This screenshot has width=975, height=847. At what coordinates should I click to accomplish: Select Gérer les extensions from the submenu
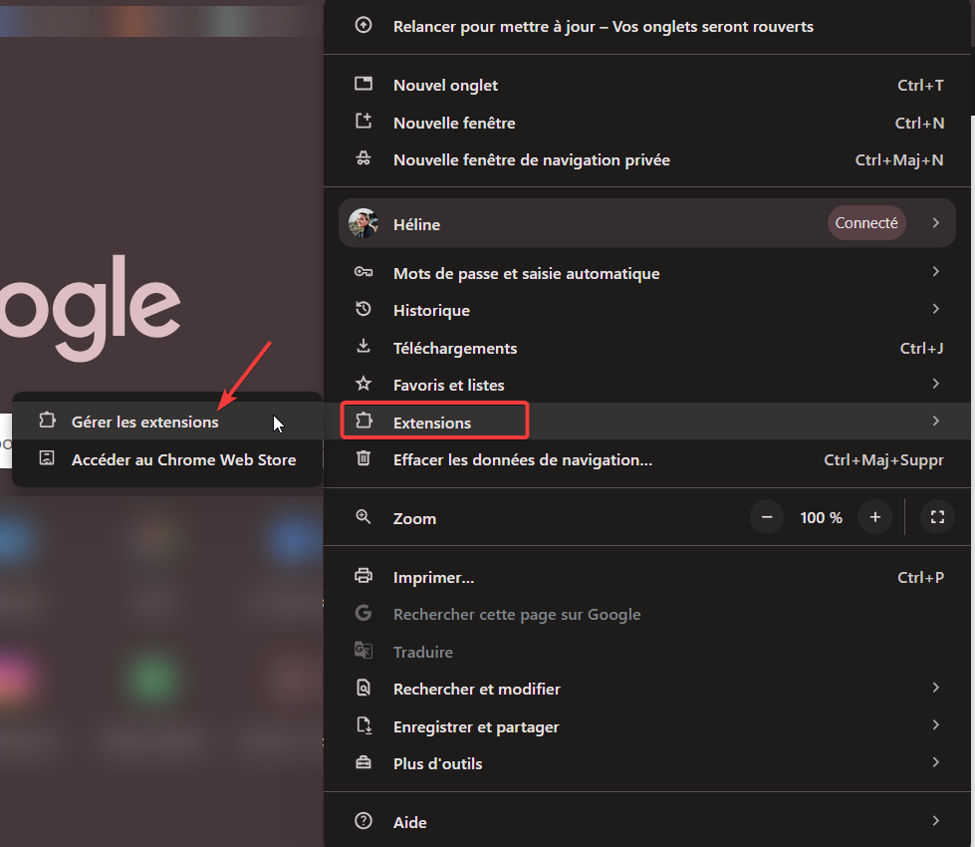tap(167, 422)
